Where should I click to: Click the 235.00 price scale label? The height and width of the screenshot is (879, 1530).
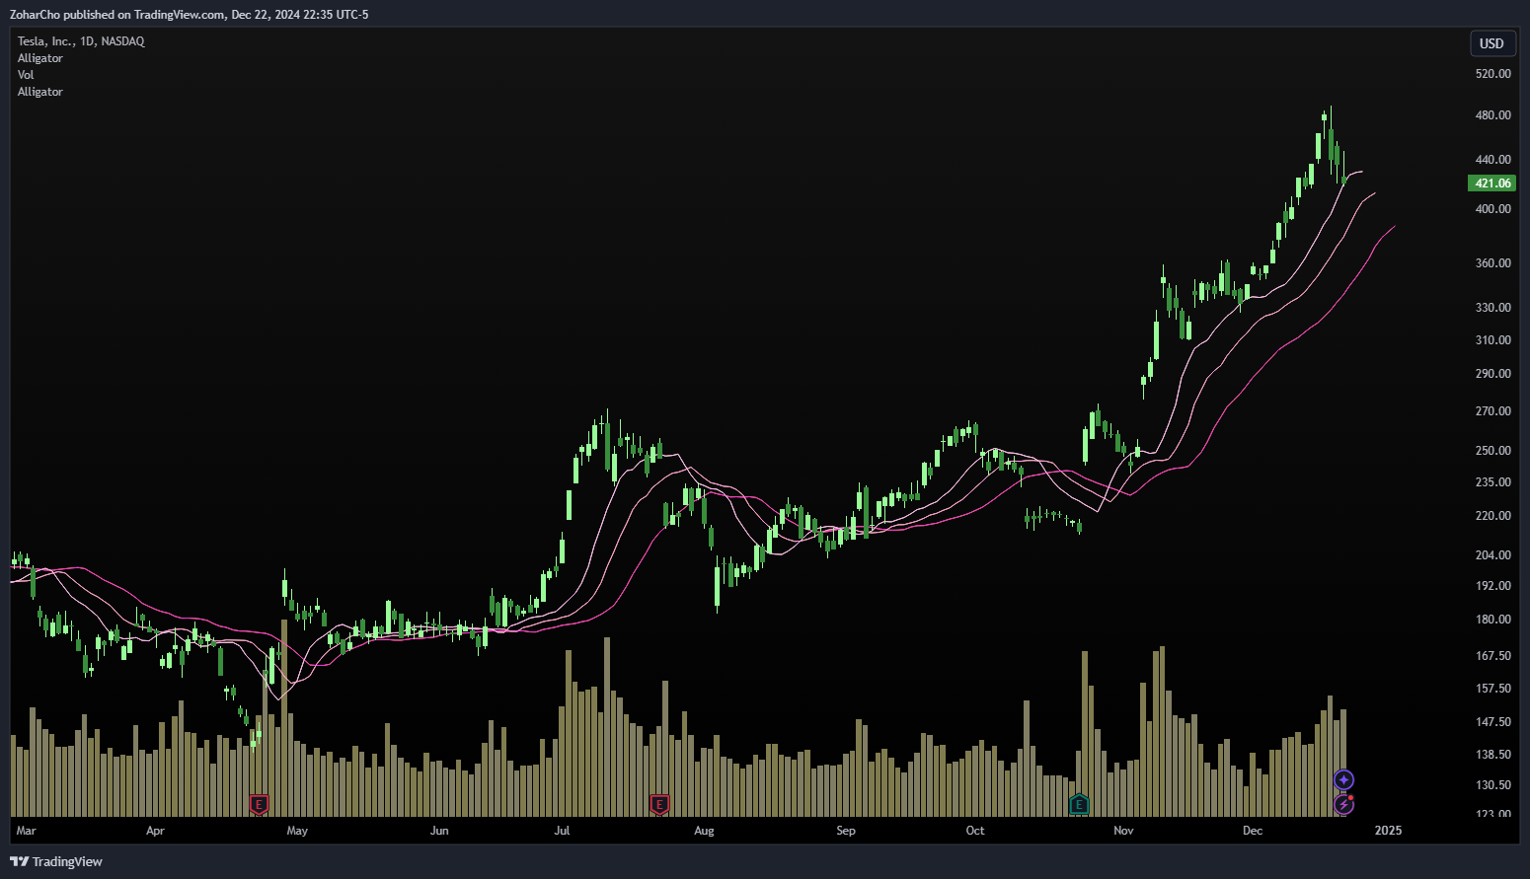click(1492, 482)
